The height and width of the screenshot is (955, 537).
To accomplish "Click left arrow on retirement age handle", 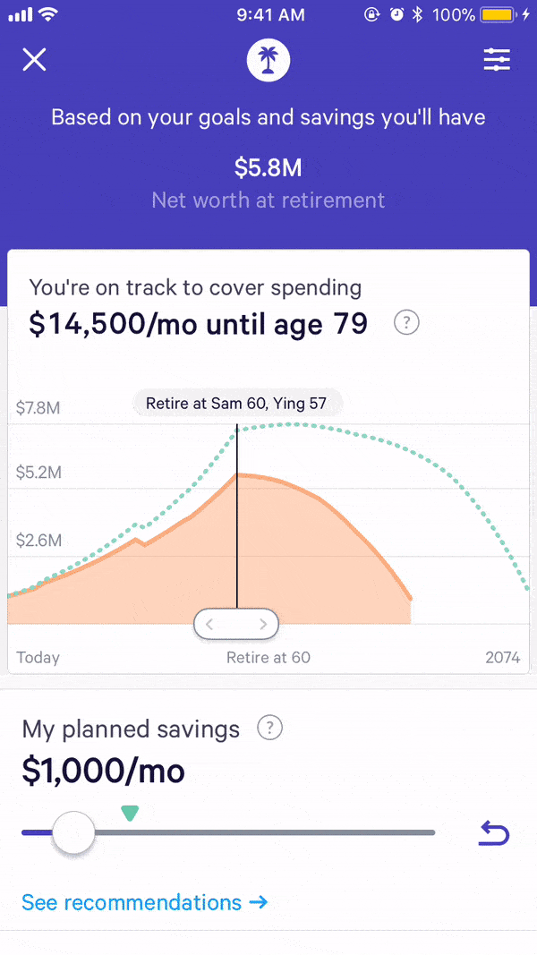I will tap(210, 625).
